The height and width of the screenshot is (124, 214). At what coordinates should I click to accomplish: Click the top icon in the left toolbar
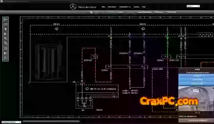pos(5,20)
